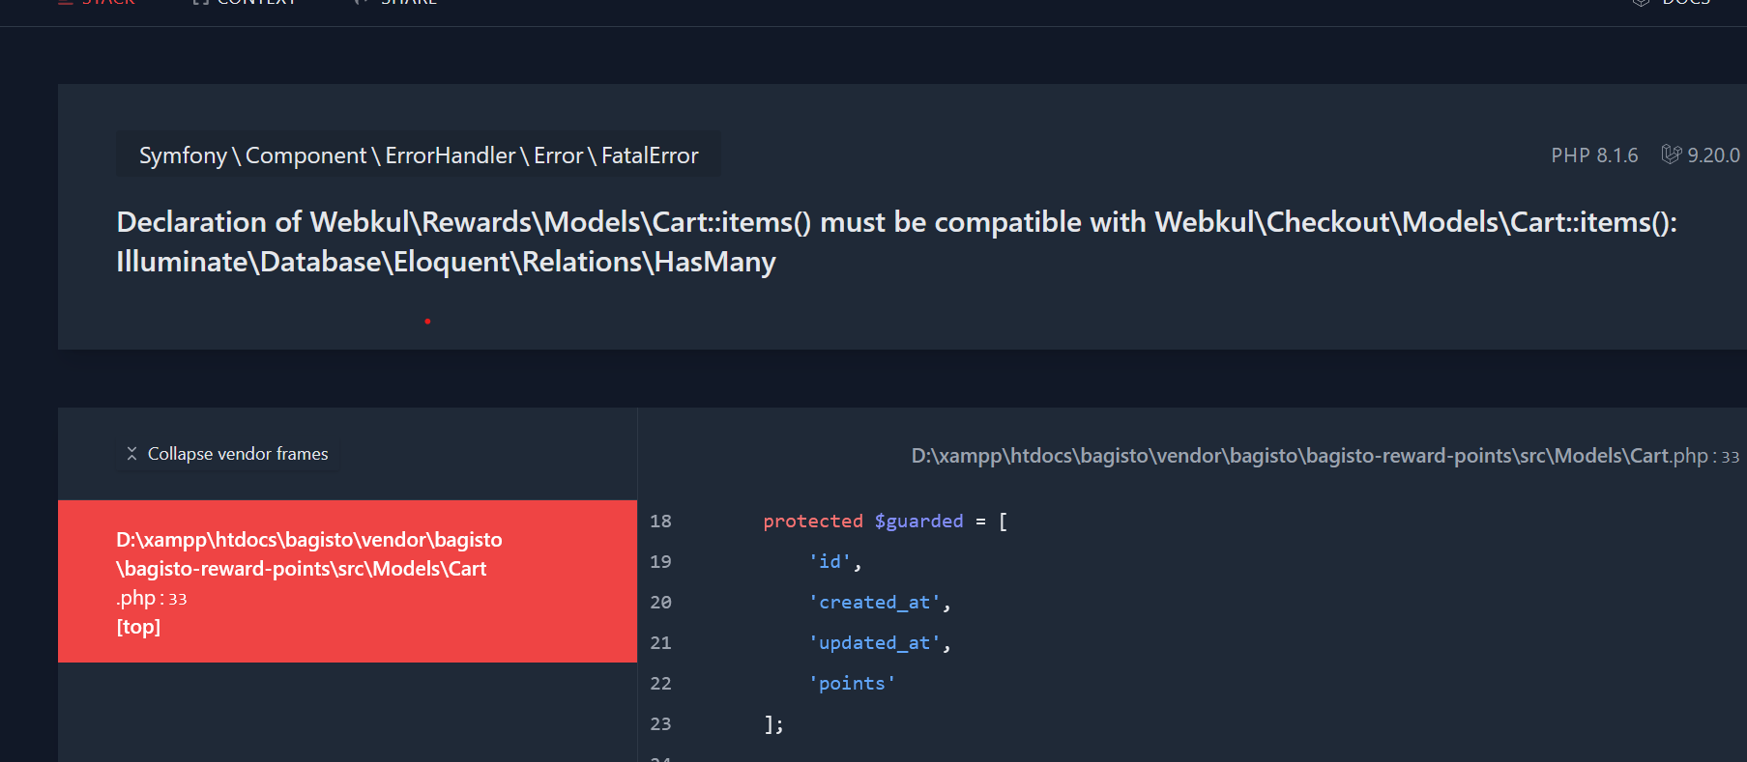Click line number 19 in code viewer

coord(660,562)
